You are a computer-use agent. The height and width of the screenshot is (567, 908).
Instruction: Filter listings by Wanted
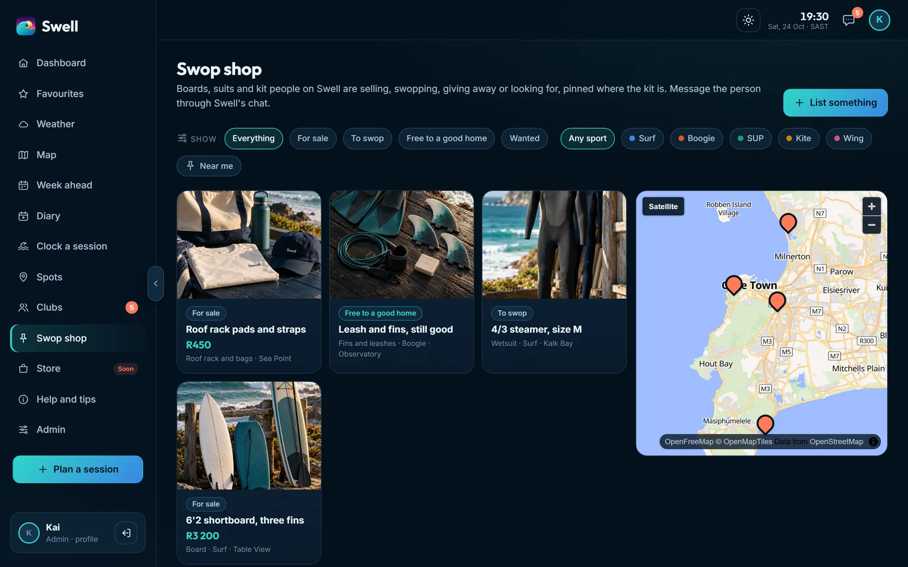click(524, 138)
